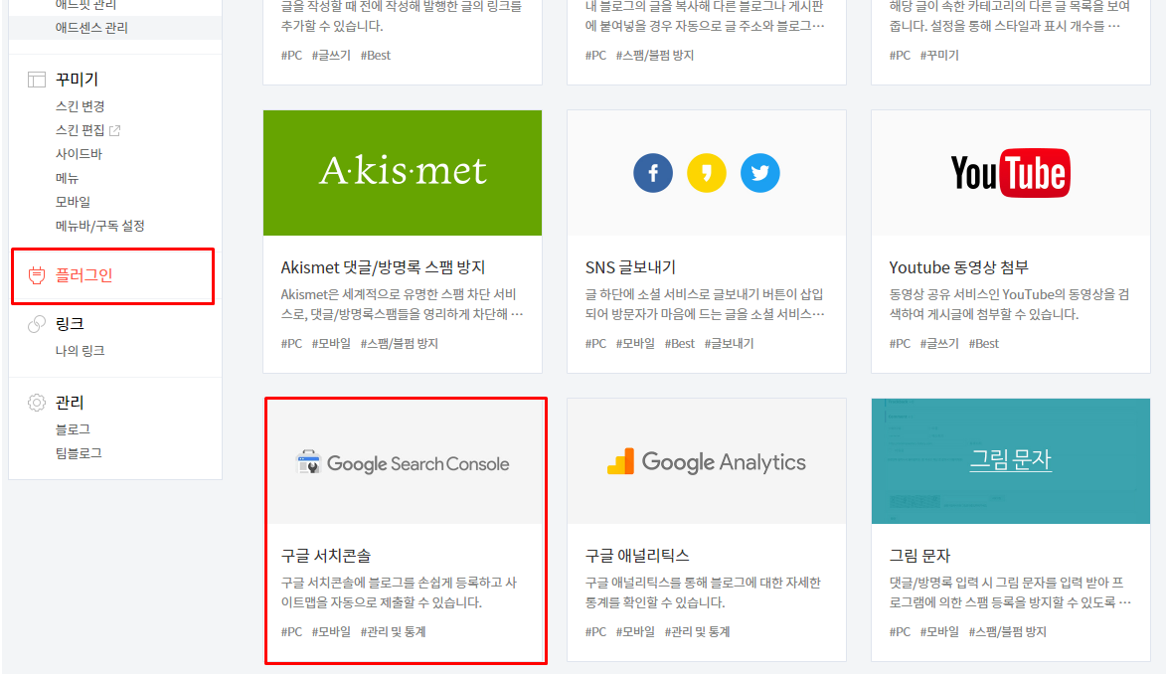Click the plug icon beside 플러그인
The image size is (1166, 674).
pyautogui.click(x=37, y=275)
